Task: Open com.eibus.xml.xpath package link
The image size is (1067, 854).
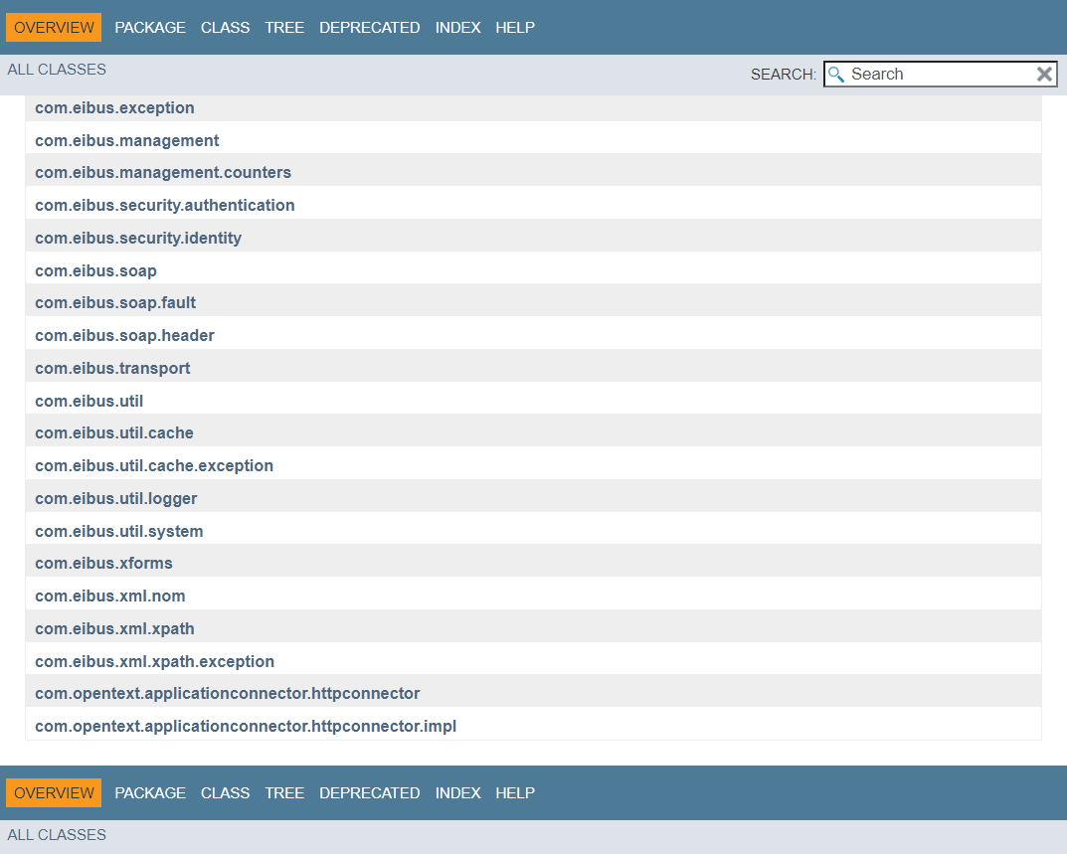Action: [114, 629]
